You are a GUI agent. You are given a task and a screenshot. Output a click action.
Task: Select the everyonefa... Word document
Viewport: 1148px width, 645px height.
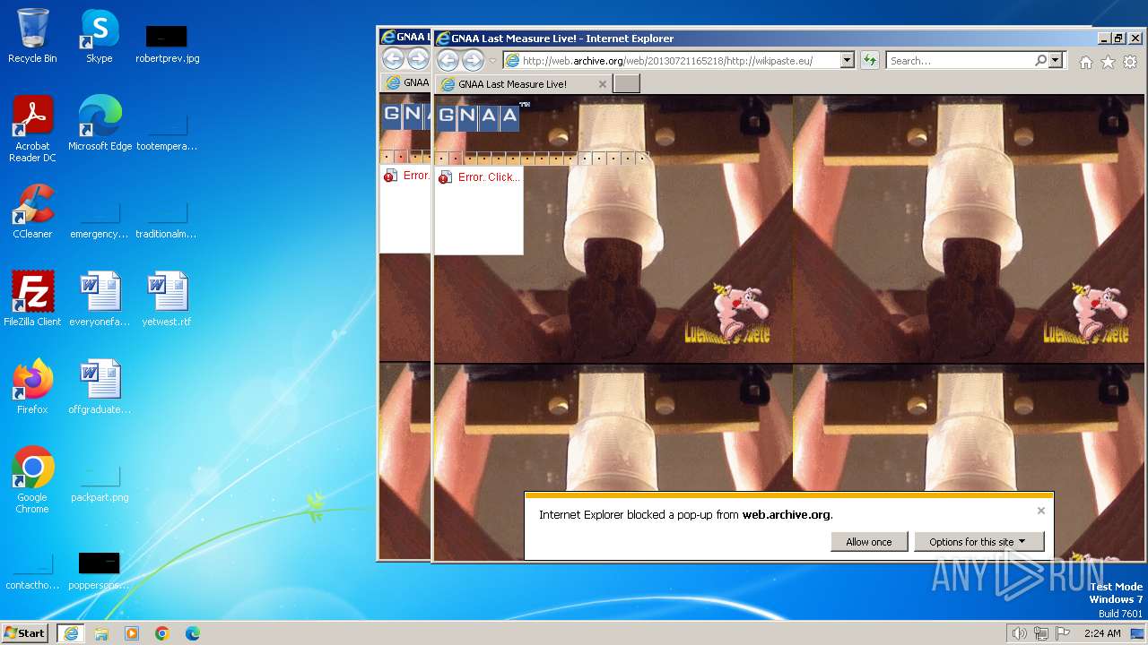click(x=100, y=299)
